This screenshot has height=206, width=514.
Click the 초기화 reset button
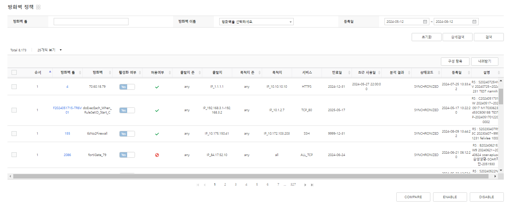(x=427, y=37)
